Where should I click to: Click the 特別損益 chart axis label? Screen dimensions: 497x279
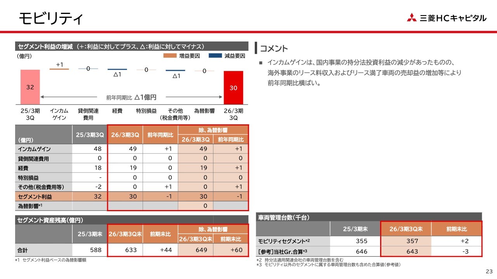(146, 111)
